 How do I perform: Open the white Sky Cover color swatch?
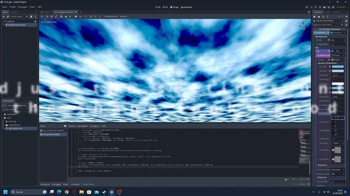338,84
